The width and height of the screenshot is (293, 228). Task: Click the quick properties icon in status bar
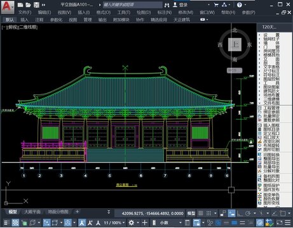(187, 222)
